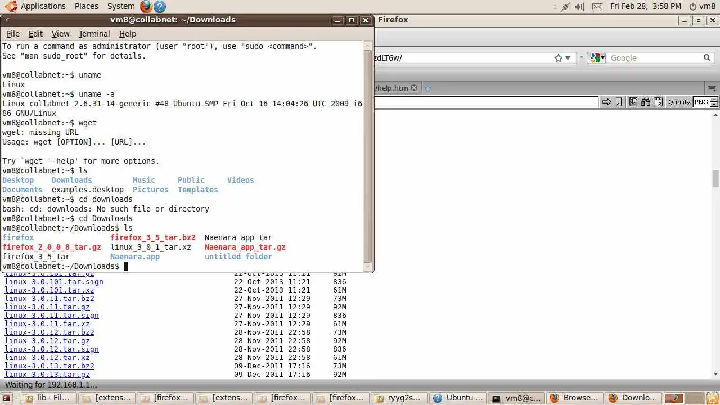Switch to Ubuntu help taskbar window
This screenshot has height=405, width=720.
[x=457, y=398]
